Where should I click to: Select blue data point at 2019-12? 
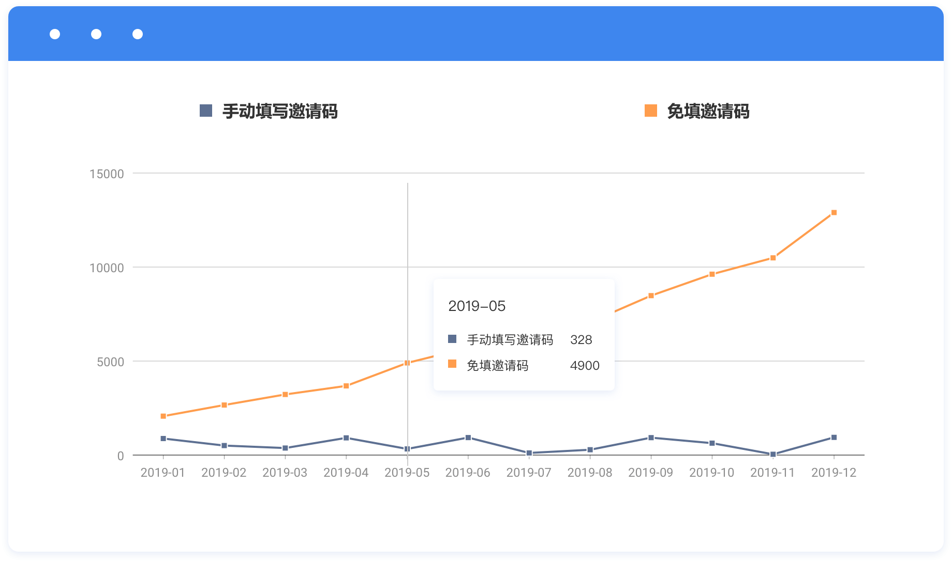click(x=834, y=438)
